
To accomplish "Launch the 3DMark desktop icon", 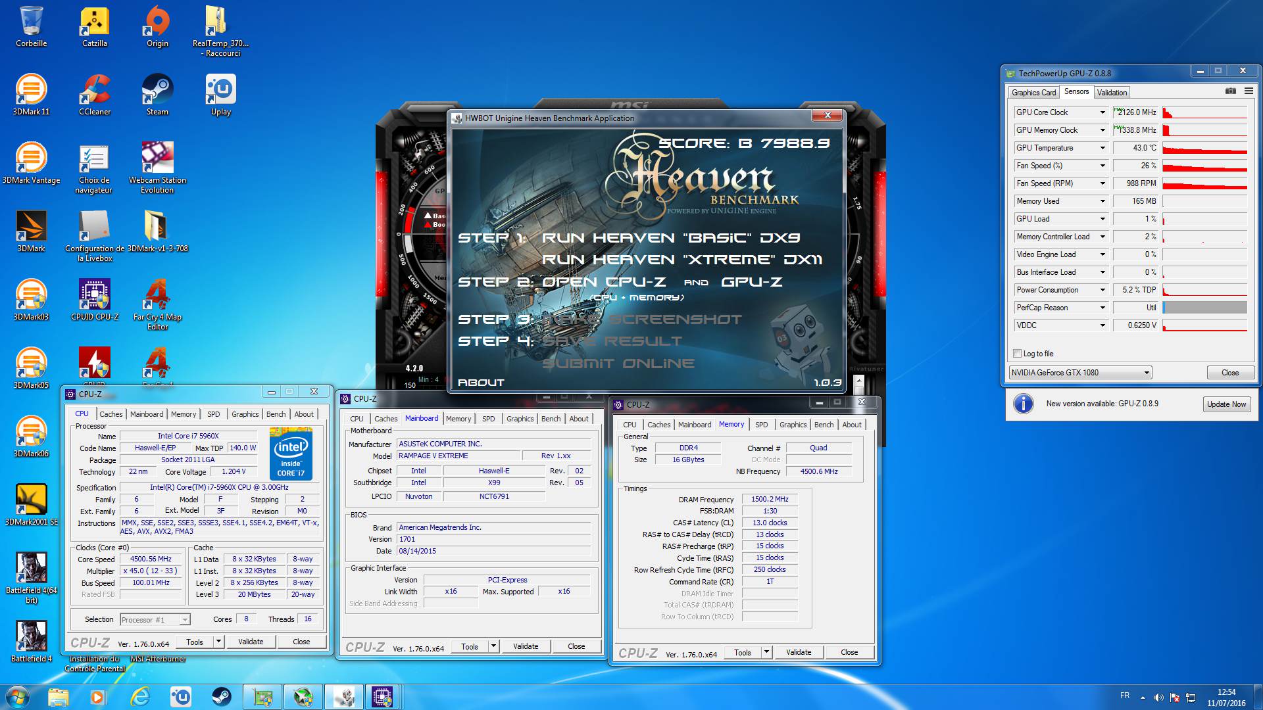I will (31, 232).
